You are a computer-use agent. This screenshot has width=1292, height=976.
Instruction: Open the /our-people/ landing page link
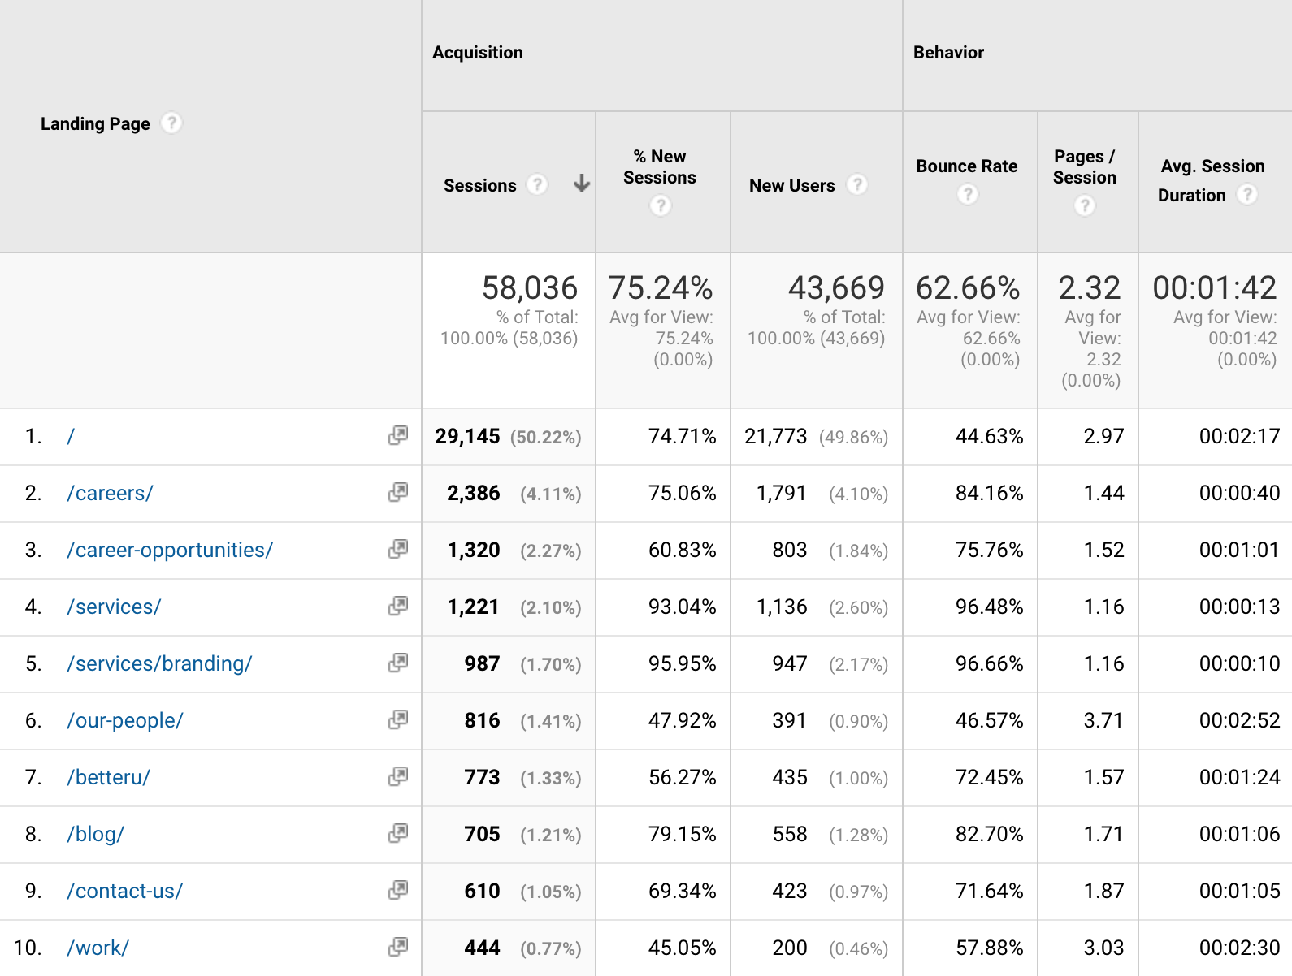click(125, 721)
